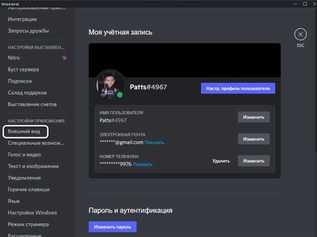Open Интеграции settings section
The image size is (317, 237).
[22, 19]
